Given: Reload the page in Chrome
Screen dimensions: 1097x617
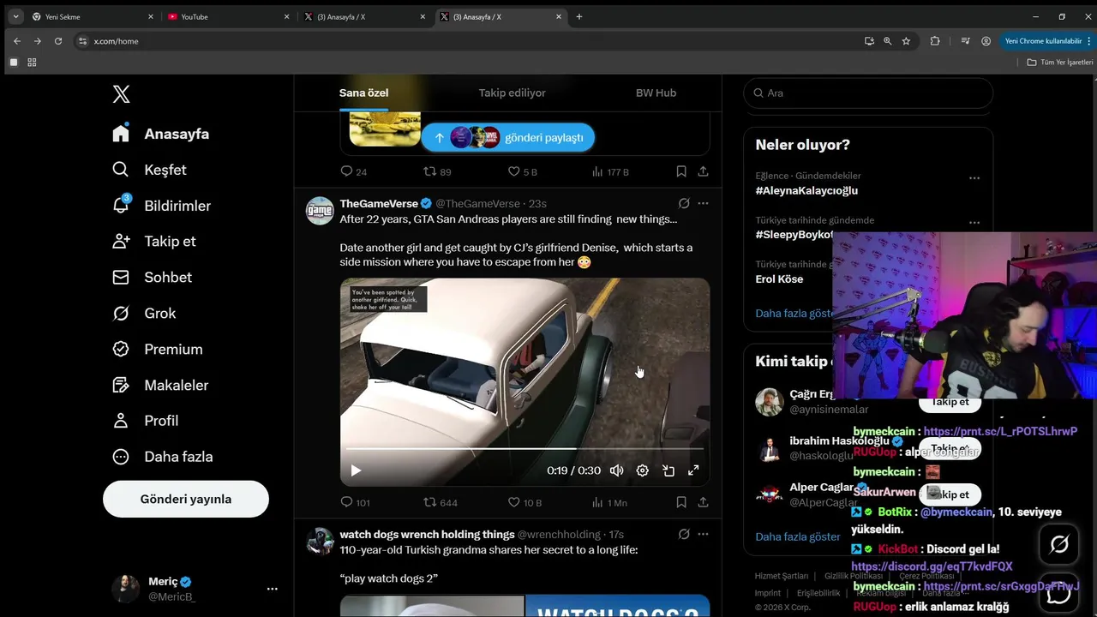Looking at the screenshot, I should [x=58, y=41].
